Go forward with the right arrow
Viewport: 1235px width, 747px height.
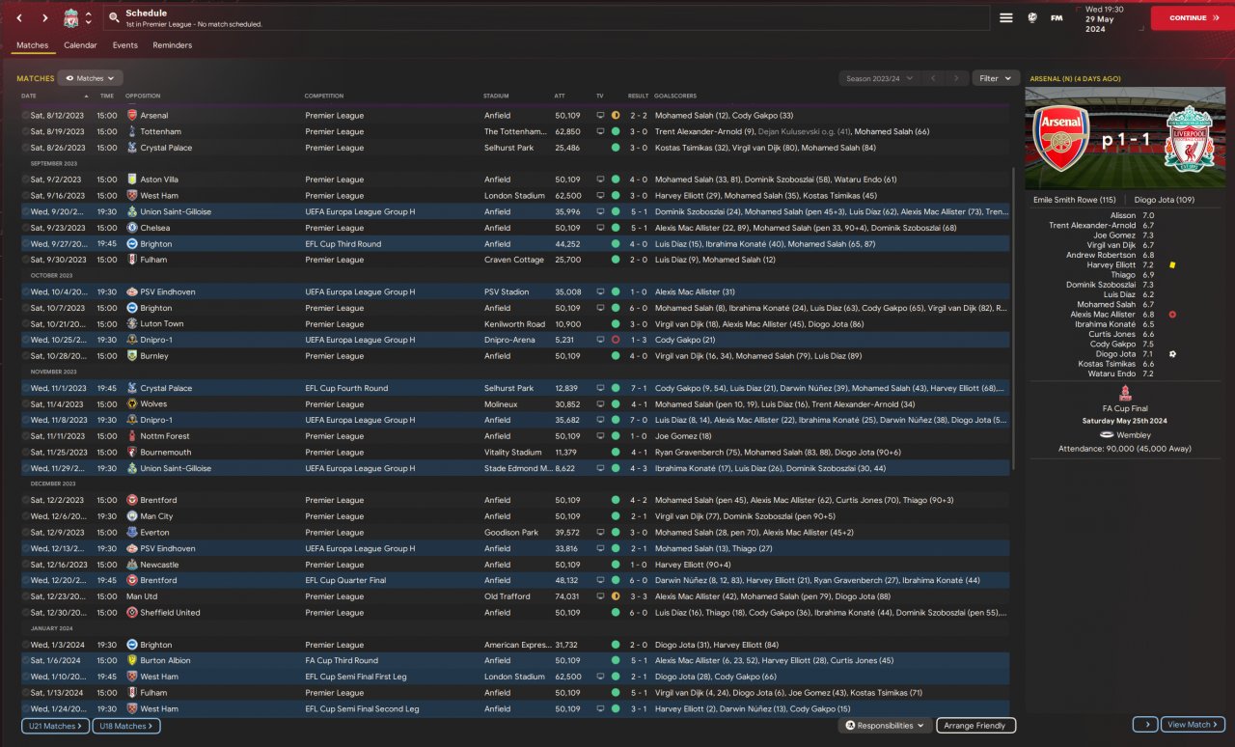tap(45, 17)
